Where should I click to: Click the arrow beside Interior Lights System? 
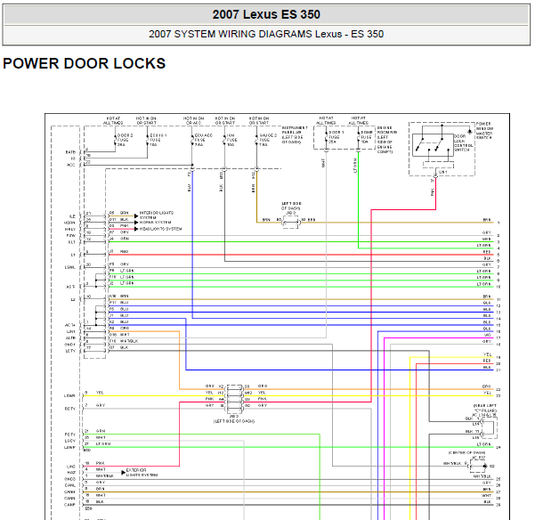(136, 216)
